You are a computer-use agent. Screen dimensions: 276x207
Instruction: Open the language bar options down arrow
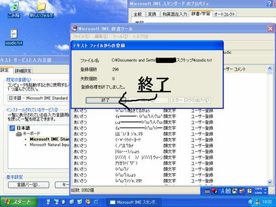(266, 193)
